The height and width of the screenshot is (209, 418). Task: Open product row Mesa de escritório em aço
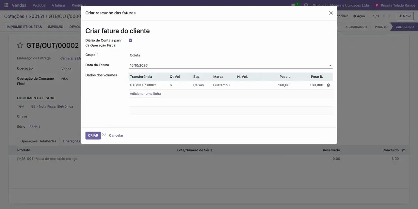coord(47,159)
